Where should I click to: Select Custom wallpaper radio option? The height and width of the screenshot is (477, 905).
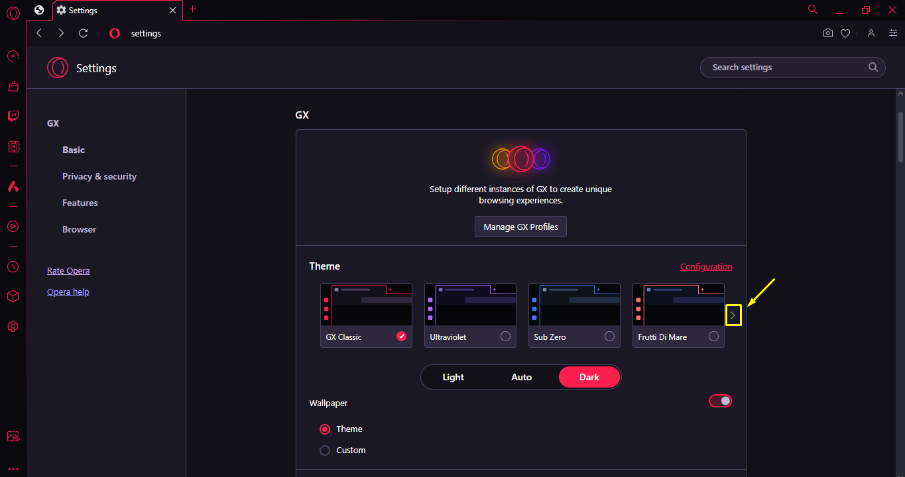(x=325, y=450)
